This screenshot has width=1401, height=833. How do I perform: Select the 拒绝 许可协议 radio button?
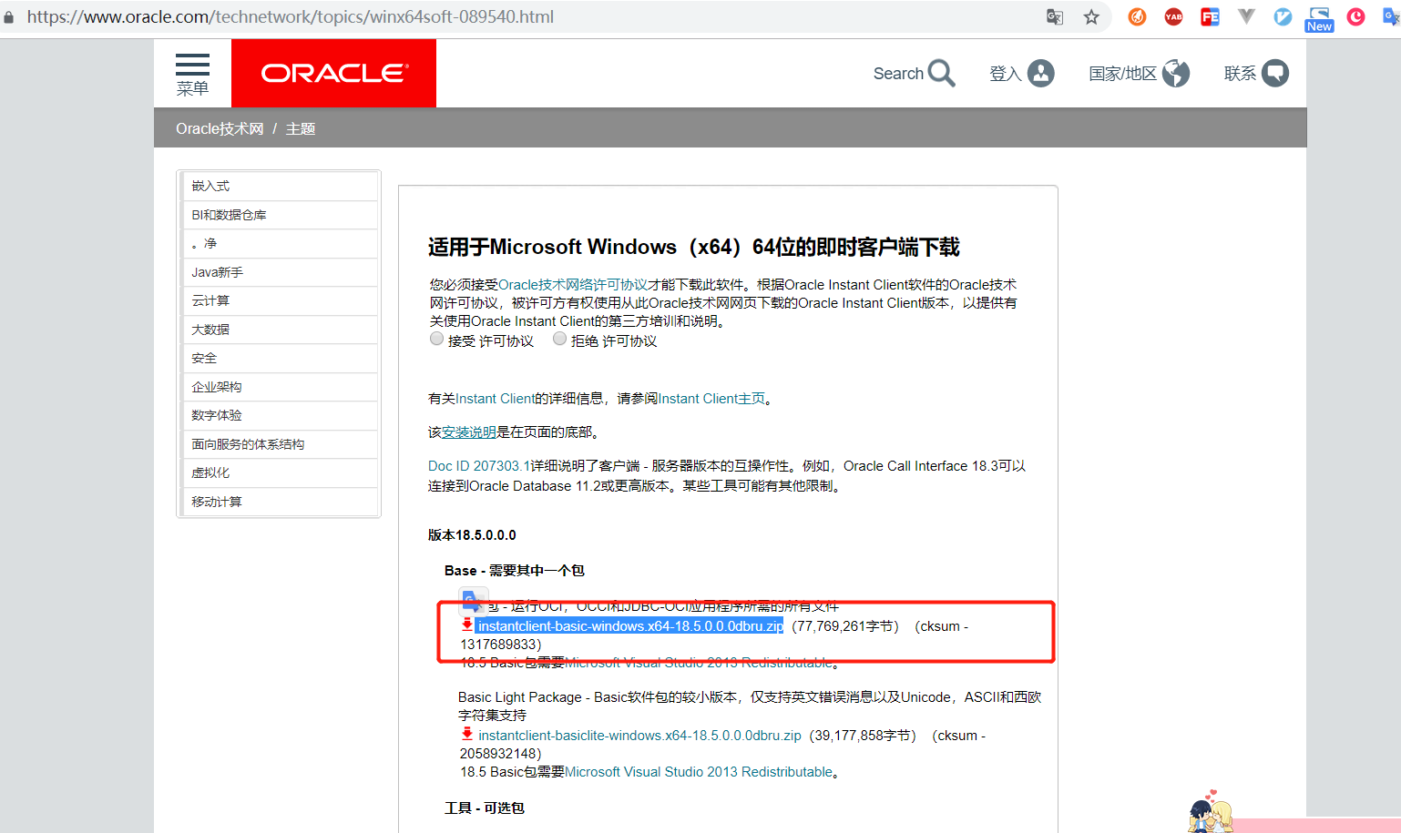[x=559, y=338]
